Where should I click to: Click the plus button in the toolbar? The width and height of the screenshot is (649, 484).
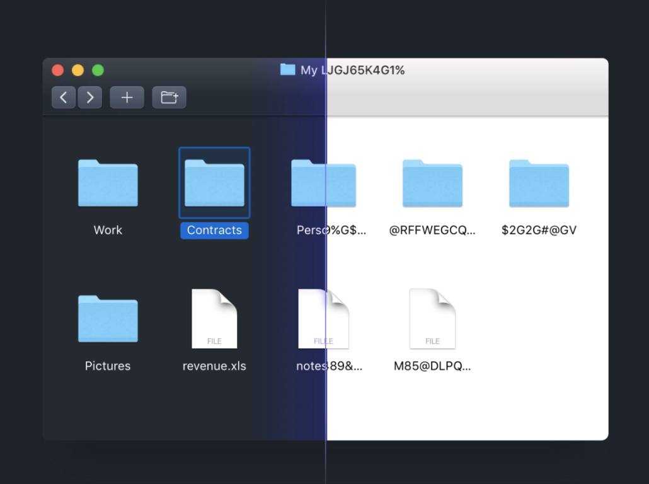(x=127, y=97)
